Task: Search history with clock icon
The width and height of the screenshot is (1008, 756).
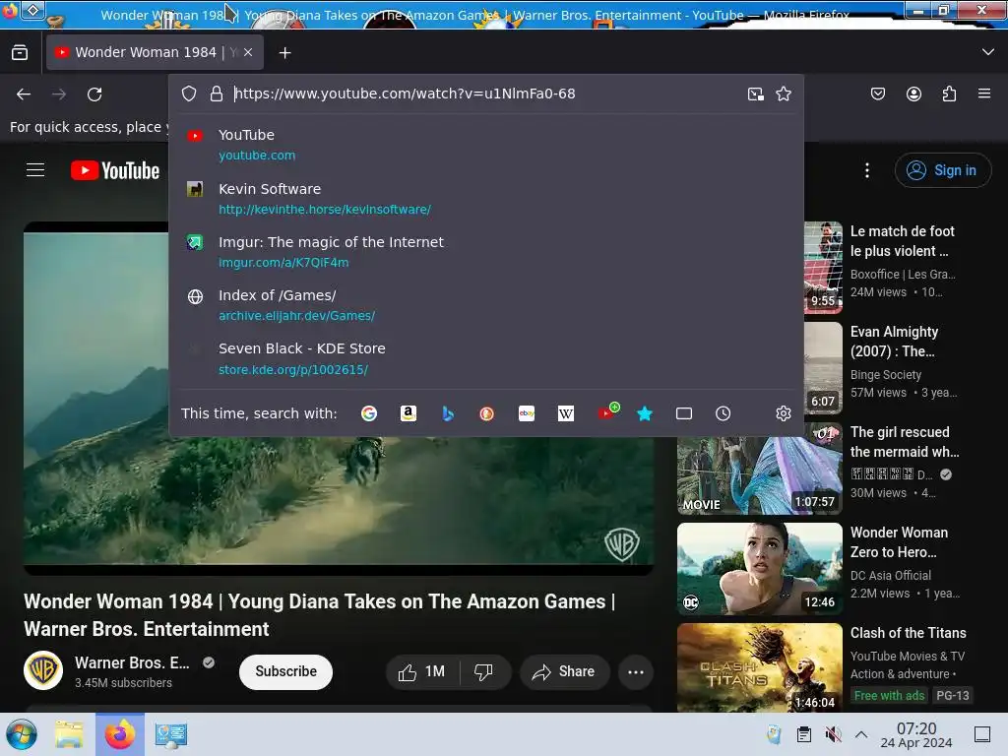Action: 724,413
